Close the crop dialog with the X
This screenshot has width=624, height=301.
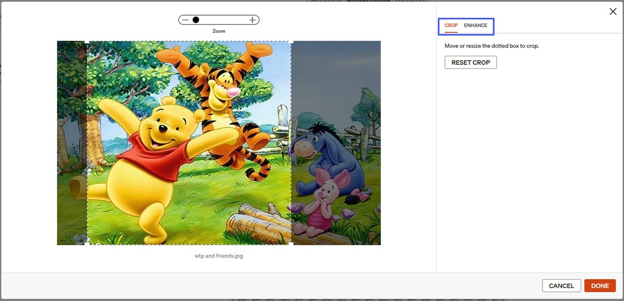[613, 11]
